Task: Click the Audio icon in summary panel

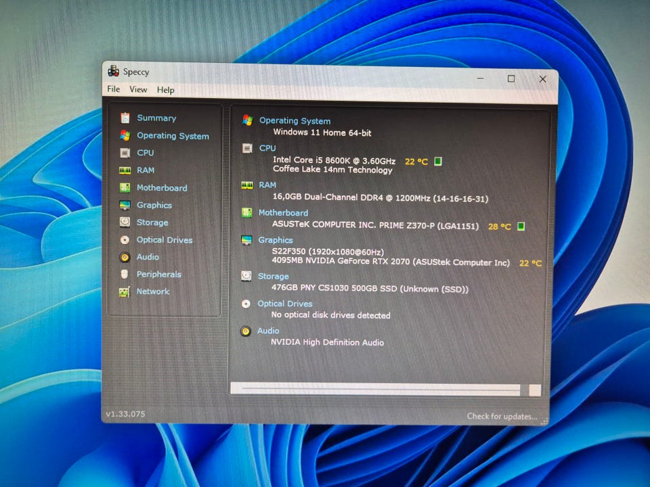Action: pos(245,331)
